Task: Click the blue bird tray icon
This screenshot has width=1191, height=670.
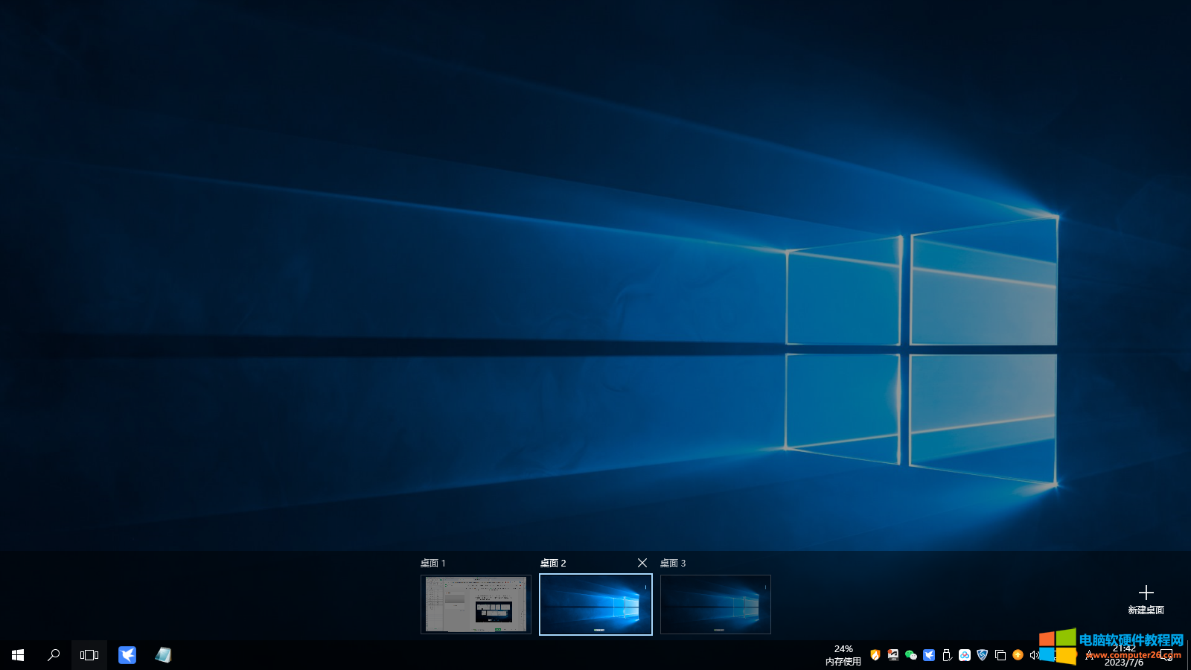Action: pos(929,655)
